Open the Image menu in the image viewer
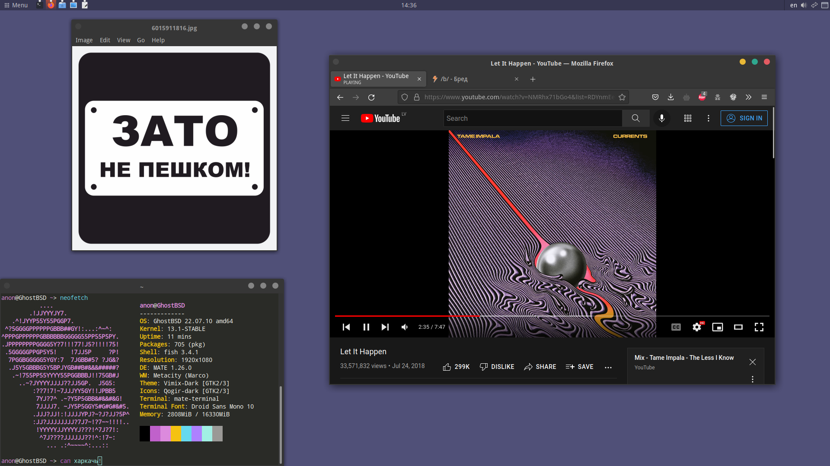Screen dimensions: 830x466 84,40
